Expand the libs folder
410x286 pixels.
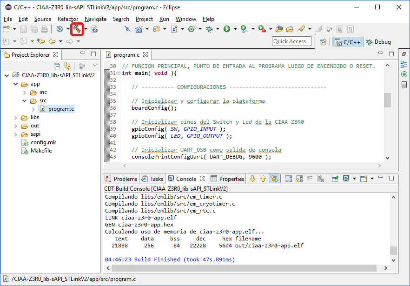[16, 118]
